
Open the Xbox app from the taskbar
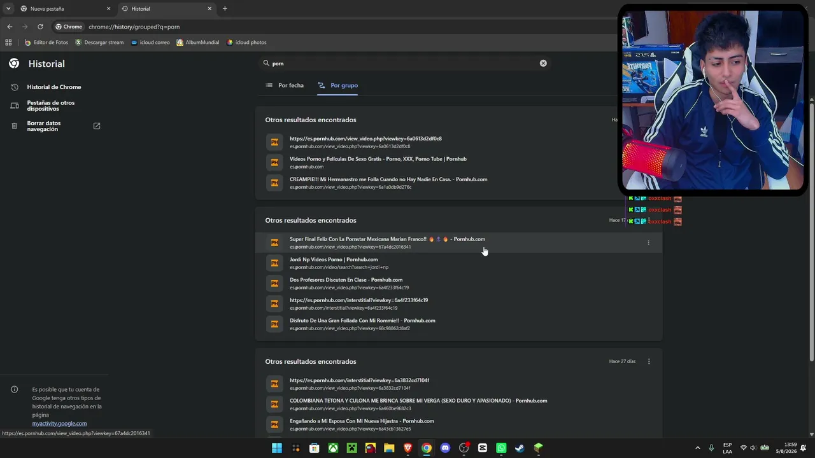333,448
